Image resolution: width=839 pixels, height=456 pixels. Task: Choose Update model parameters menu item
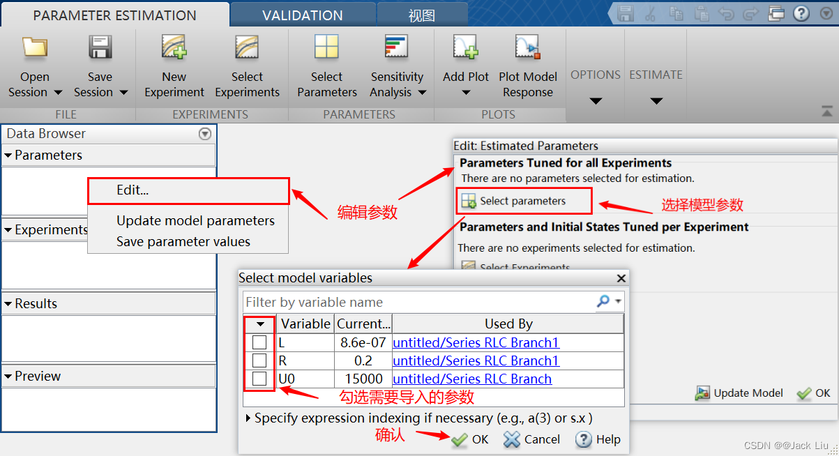click(x=195, y=221)
